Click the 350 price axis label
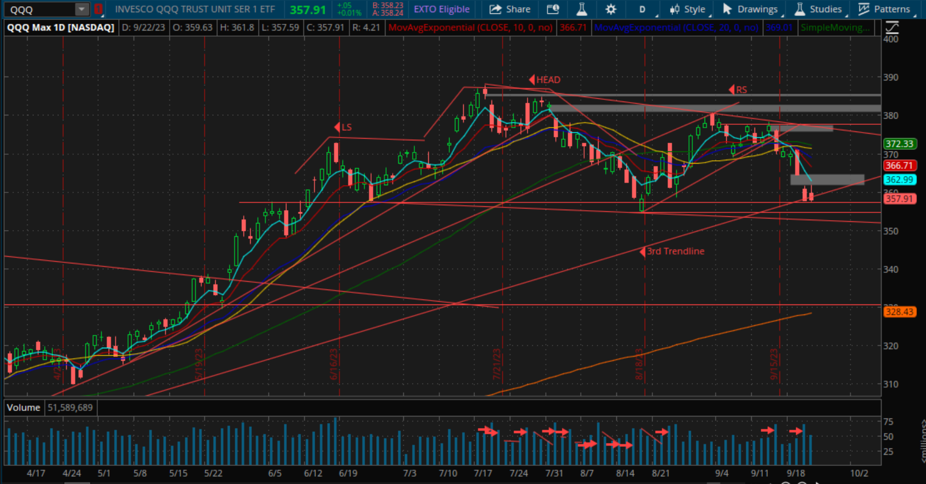The image size is (926, 484). coord(891,231)
